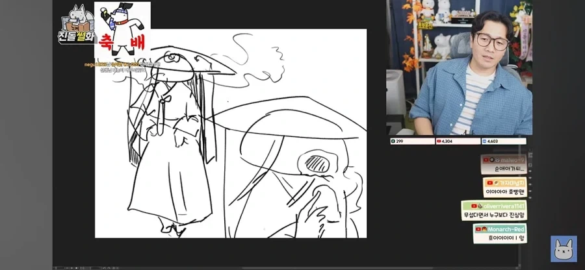The image size is (585, 270).
Task: Click the YouTube viewer counter showing 4,304
Action: pos(458,141)
